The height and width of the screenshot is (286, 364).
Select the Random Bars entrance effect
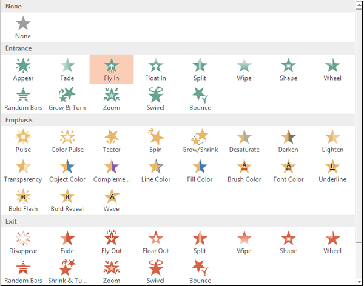23,99
